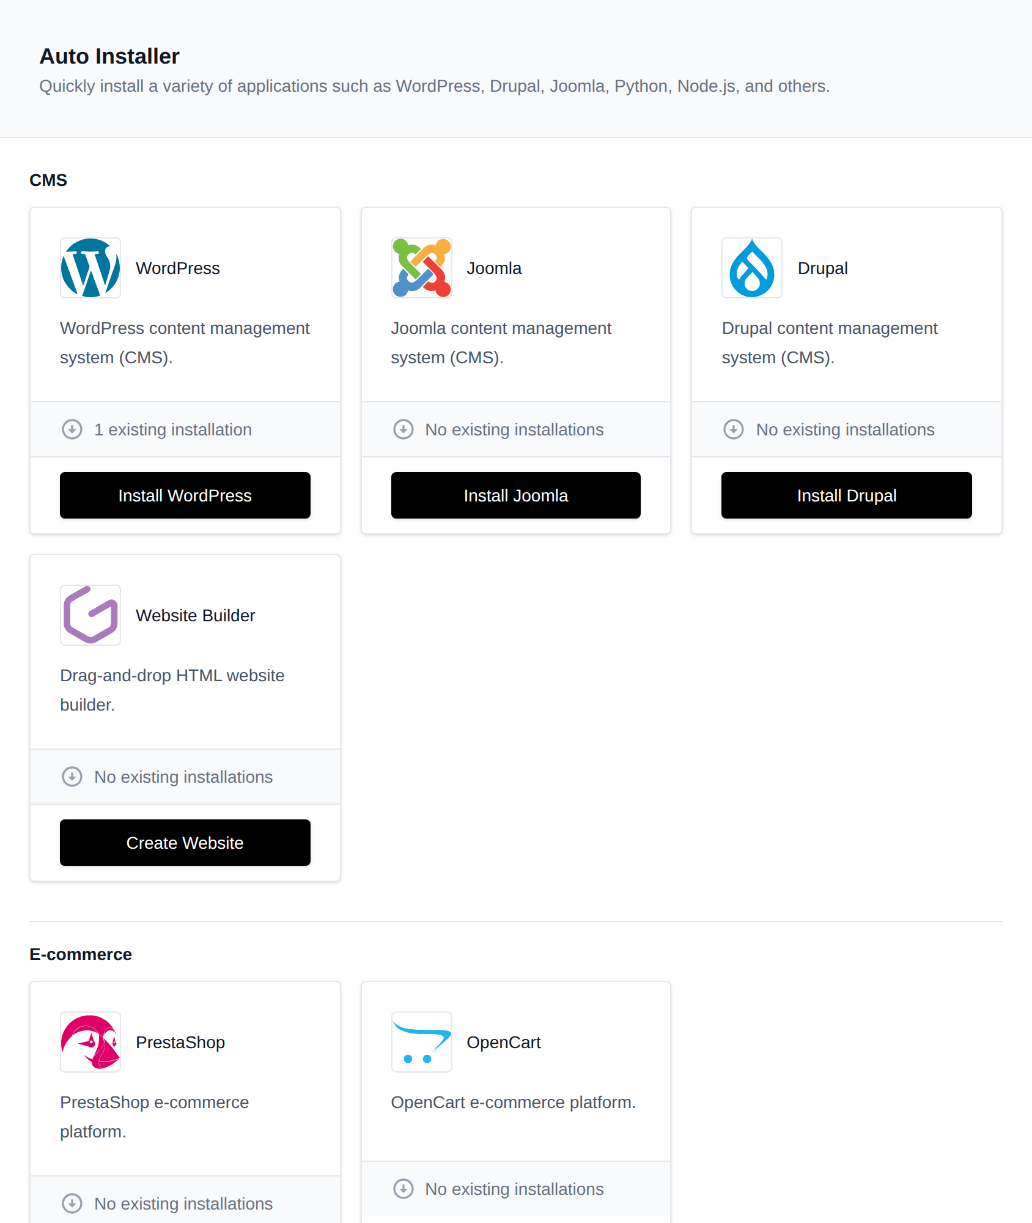Click download icon in OpenCart installations row
The image size is (1032, 1223).
pos(404,1189)
